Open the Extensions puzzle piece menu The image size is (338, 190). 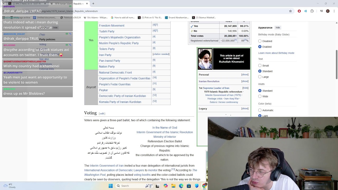click(312, 11)
